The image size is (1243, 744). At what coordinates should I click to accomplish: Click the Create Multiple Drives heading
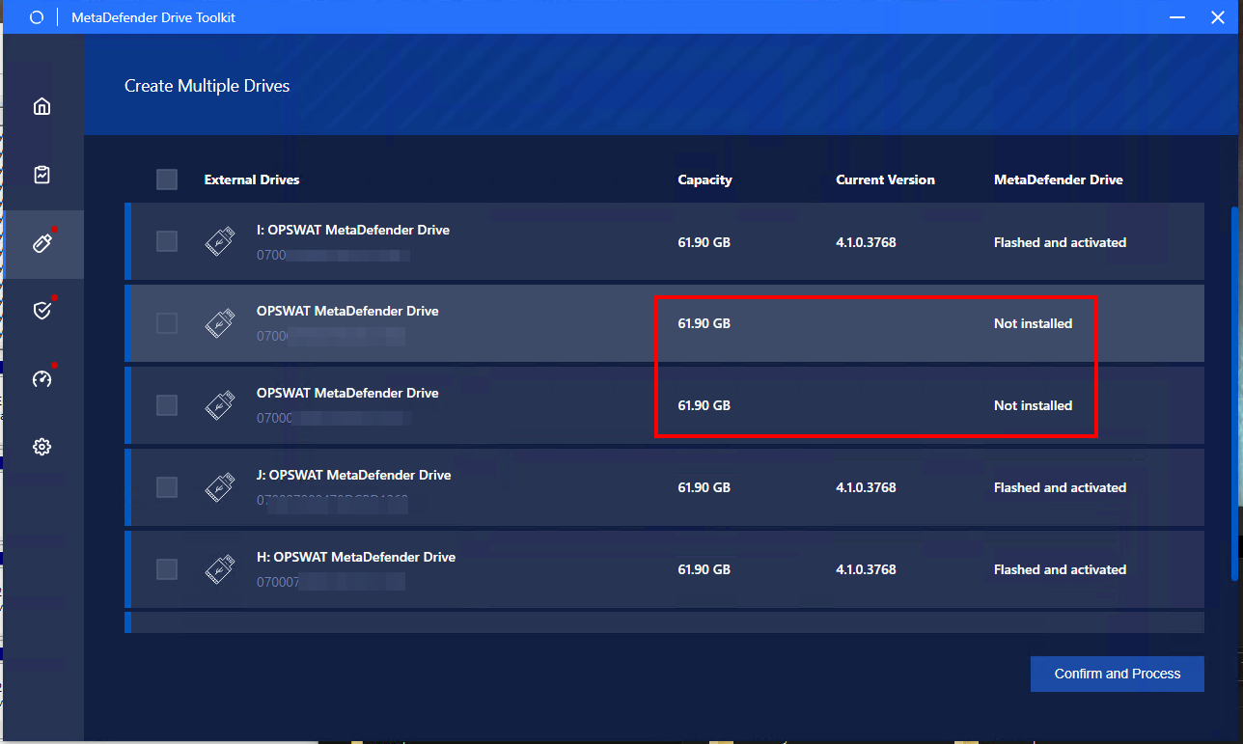click(207, 86)
